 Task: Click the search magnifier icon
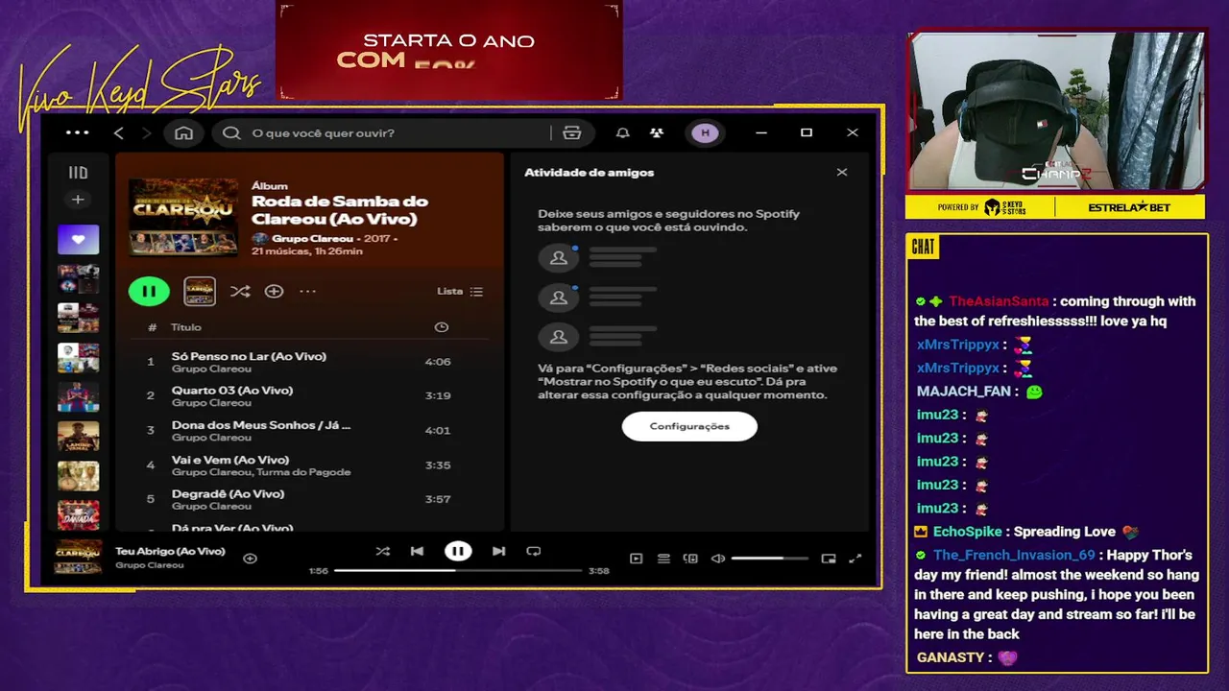[x=231, y=133]
